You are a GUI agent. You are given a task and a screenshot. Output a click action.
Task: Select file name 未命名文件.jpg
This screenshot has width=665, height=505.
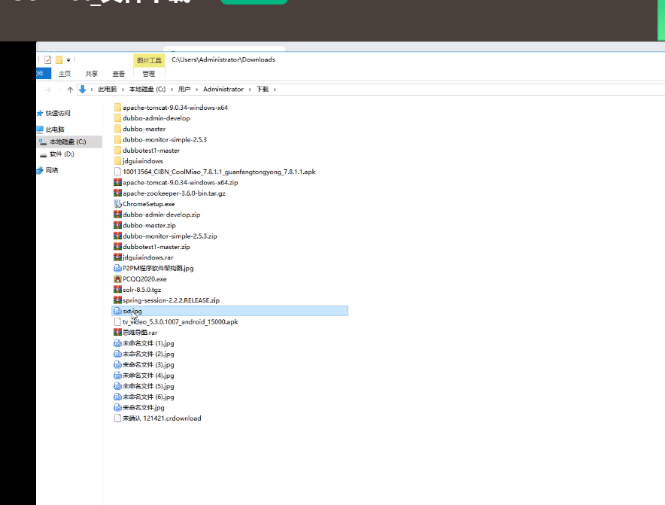tap(144, 407)
